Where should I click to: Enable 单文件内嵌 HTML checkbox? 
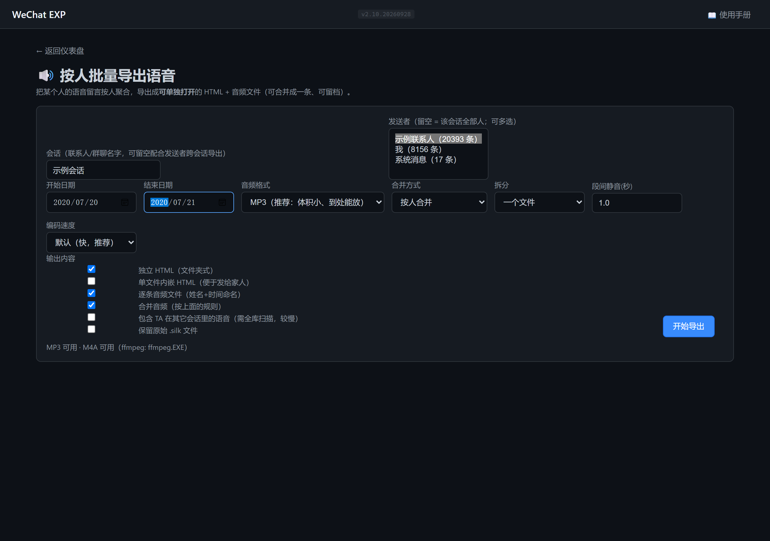91,281
